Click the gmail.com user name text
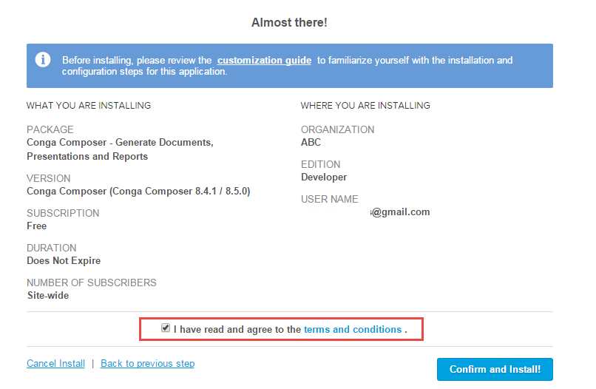This screenshot has width=596, height=389. point(400,212)
